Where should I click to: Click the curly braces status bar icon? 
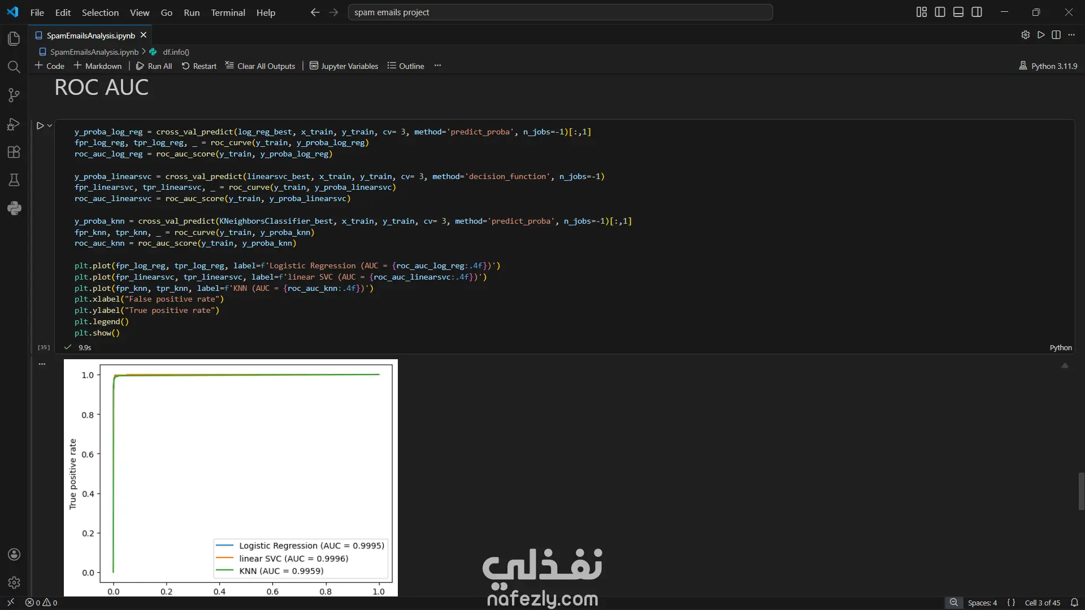(1011, 603)
